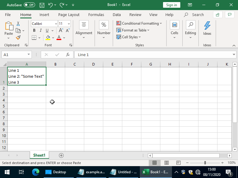238x178 pixels.
Task: Open the Help tab
Action: (x=169, y=15)
